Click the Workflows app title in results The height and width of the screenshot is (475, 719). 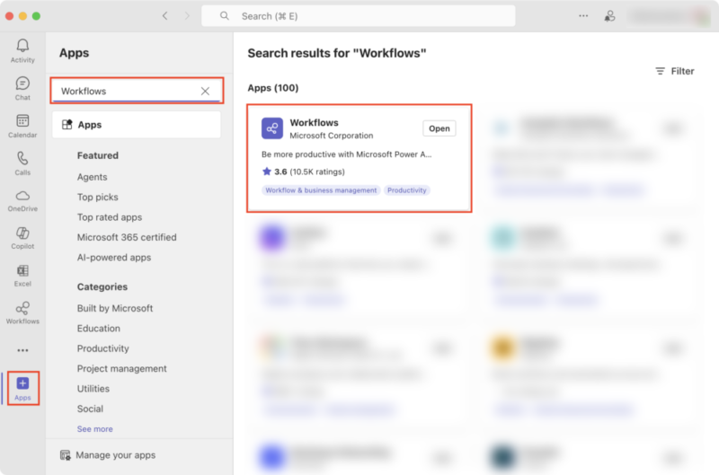click(314, 123)
